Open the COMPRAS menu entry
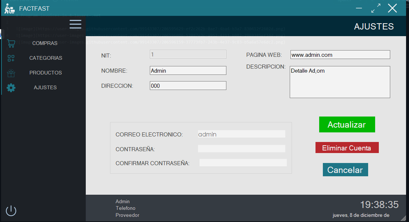The image size is (409, 222). coord(45,43)
